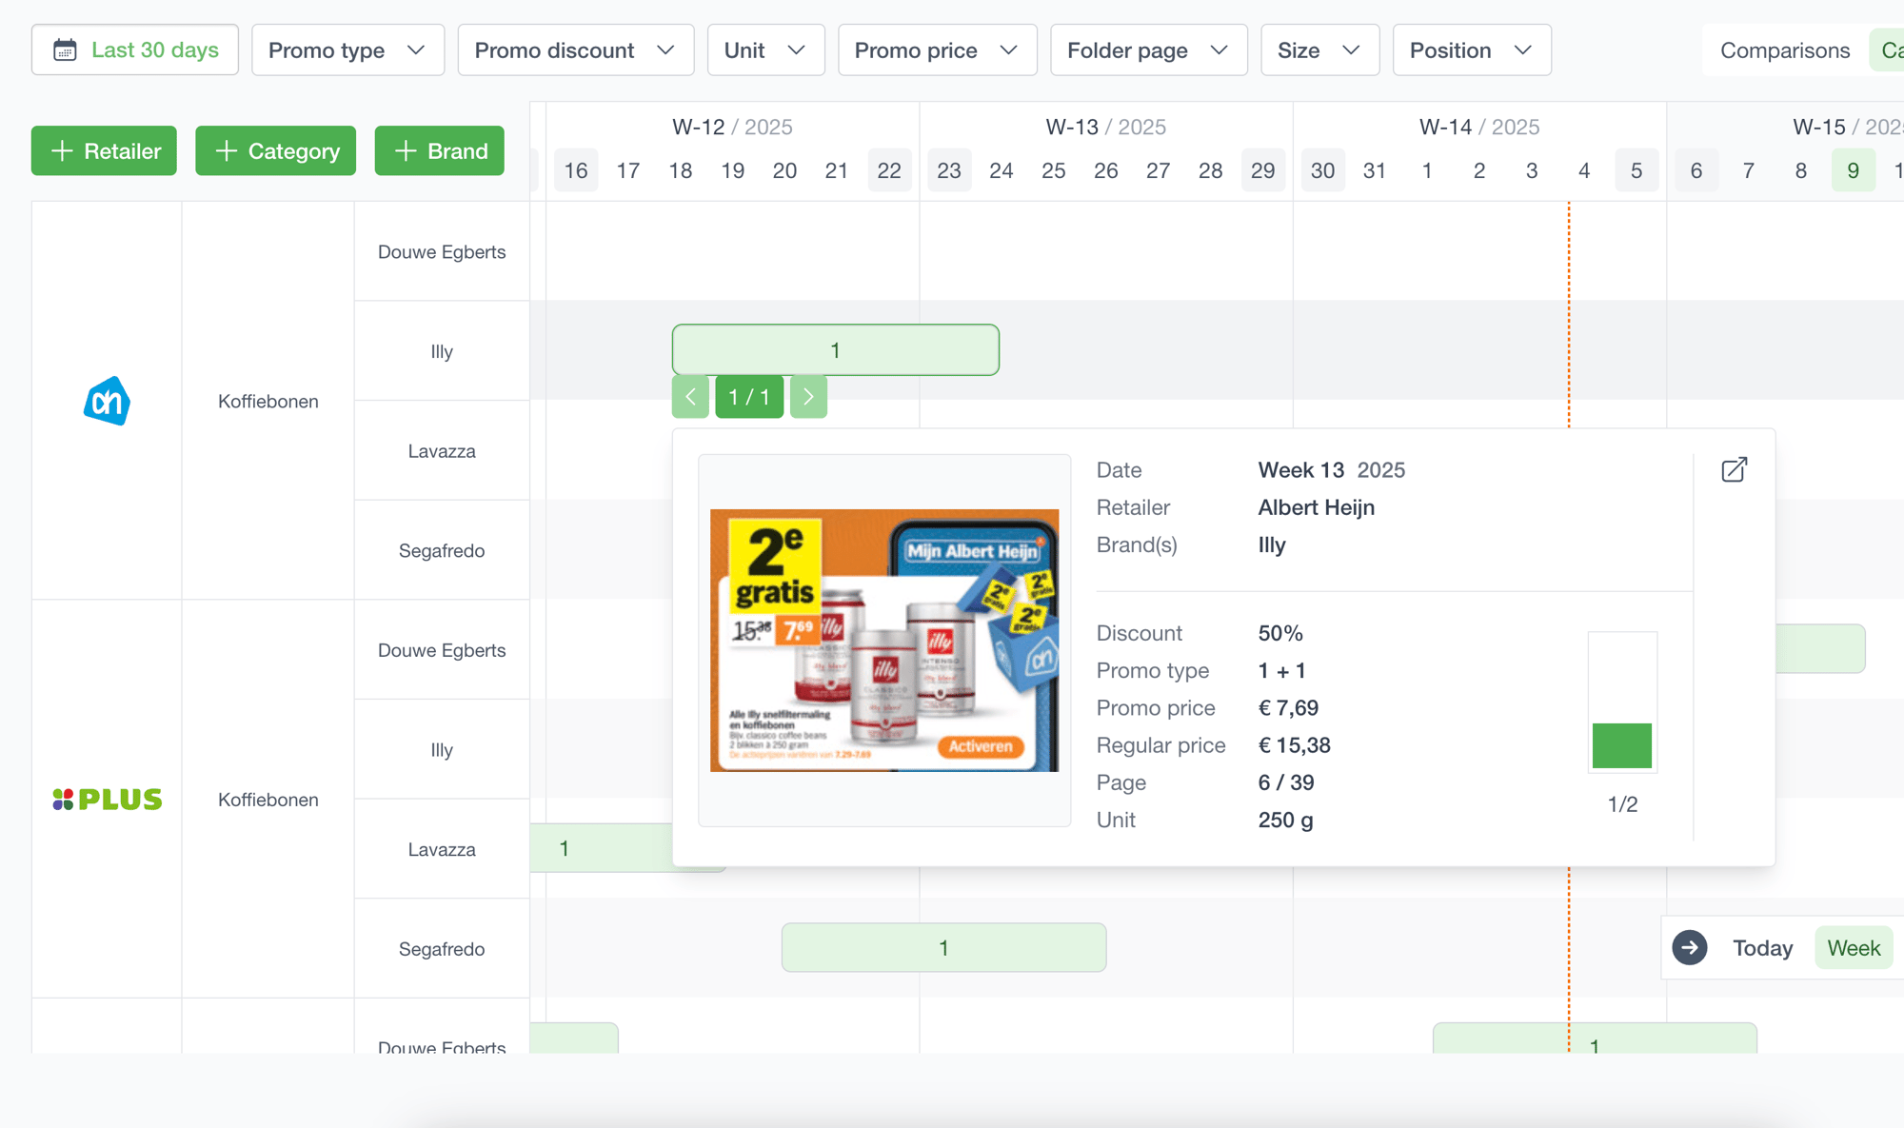The image size is (1904, 1128).
Task: Open the Promo price dropdown
Action: coord(937,49)
